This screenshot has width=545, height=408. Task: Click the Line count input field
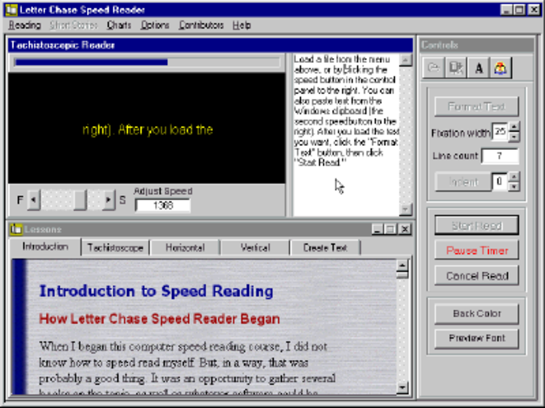(500, 156)
